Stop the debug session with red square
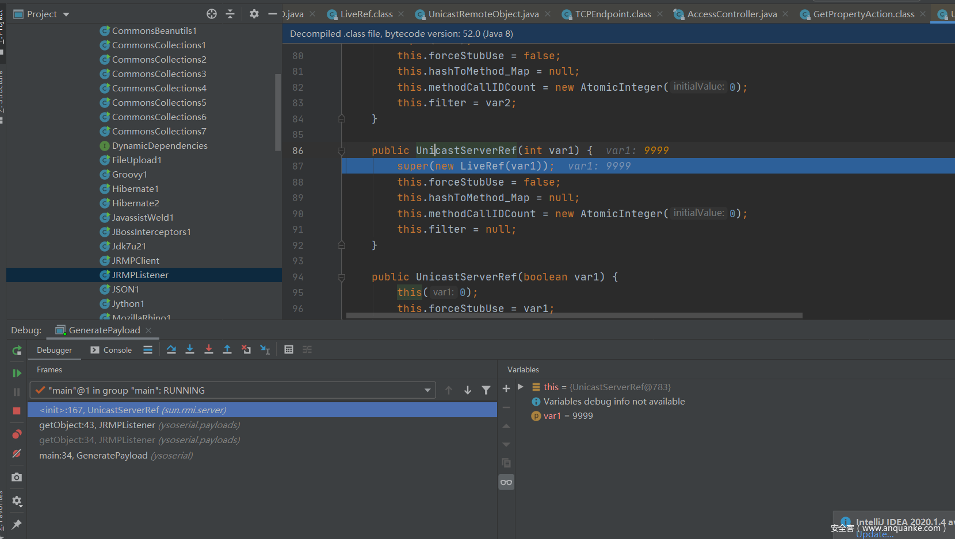This screenshot has height=539, width=955. [17, 411]
